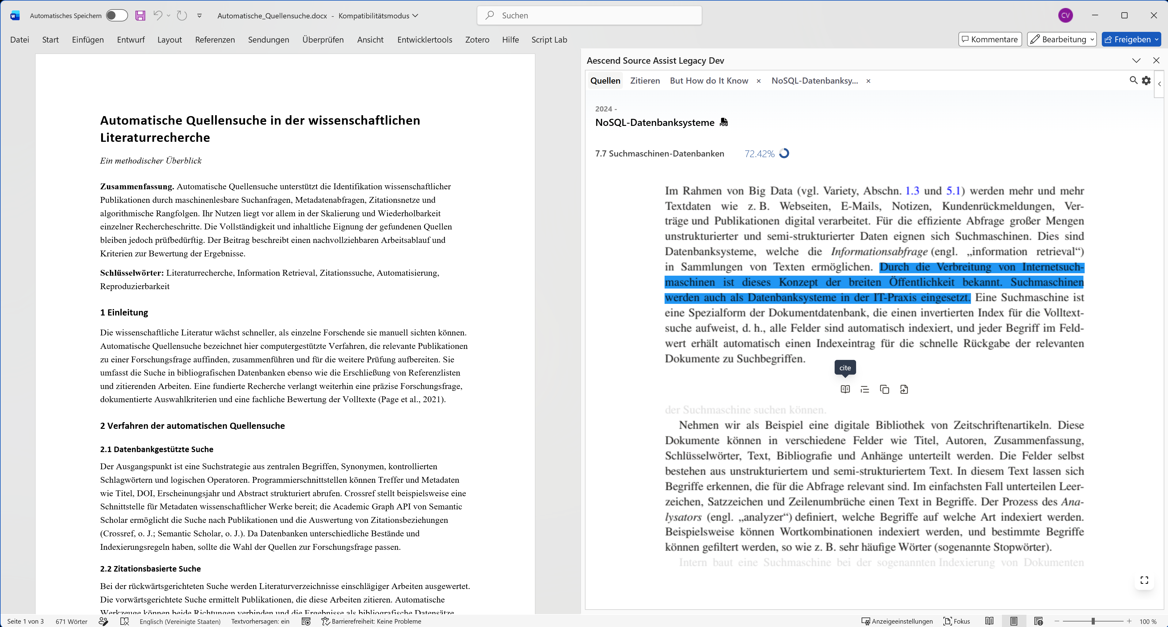Click the zoom slider handle
The width and height of the screenshot is (1168, 627).
point(1093,621)
